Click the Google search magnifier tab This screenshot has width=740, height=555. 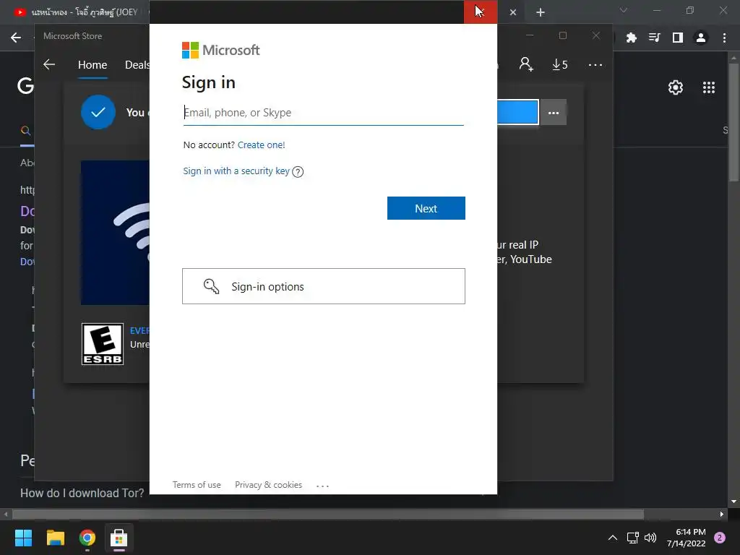[26, 130]
